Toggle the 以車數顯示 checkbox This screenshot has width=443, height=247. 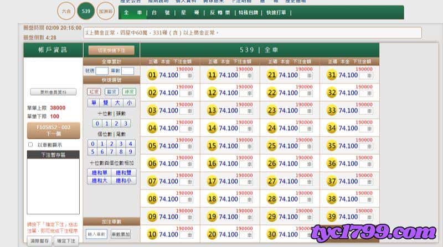point(30,145)
